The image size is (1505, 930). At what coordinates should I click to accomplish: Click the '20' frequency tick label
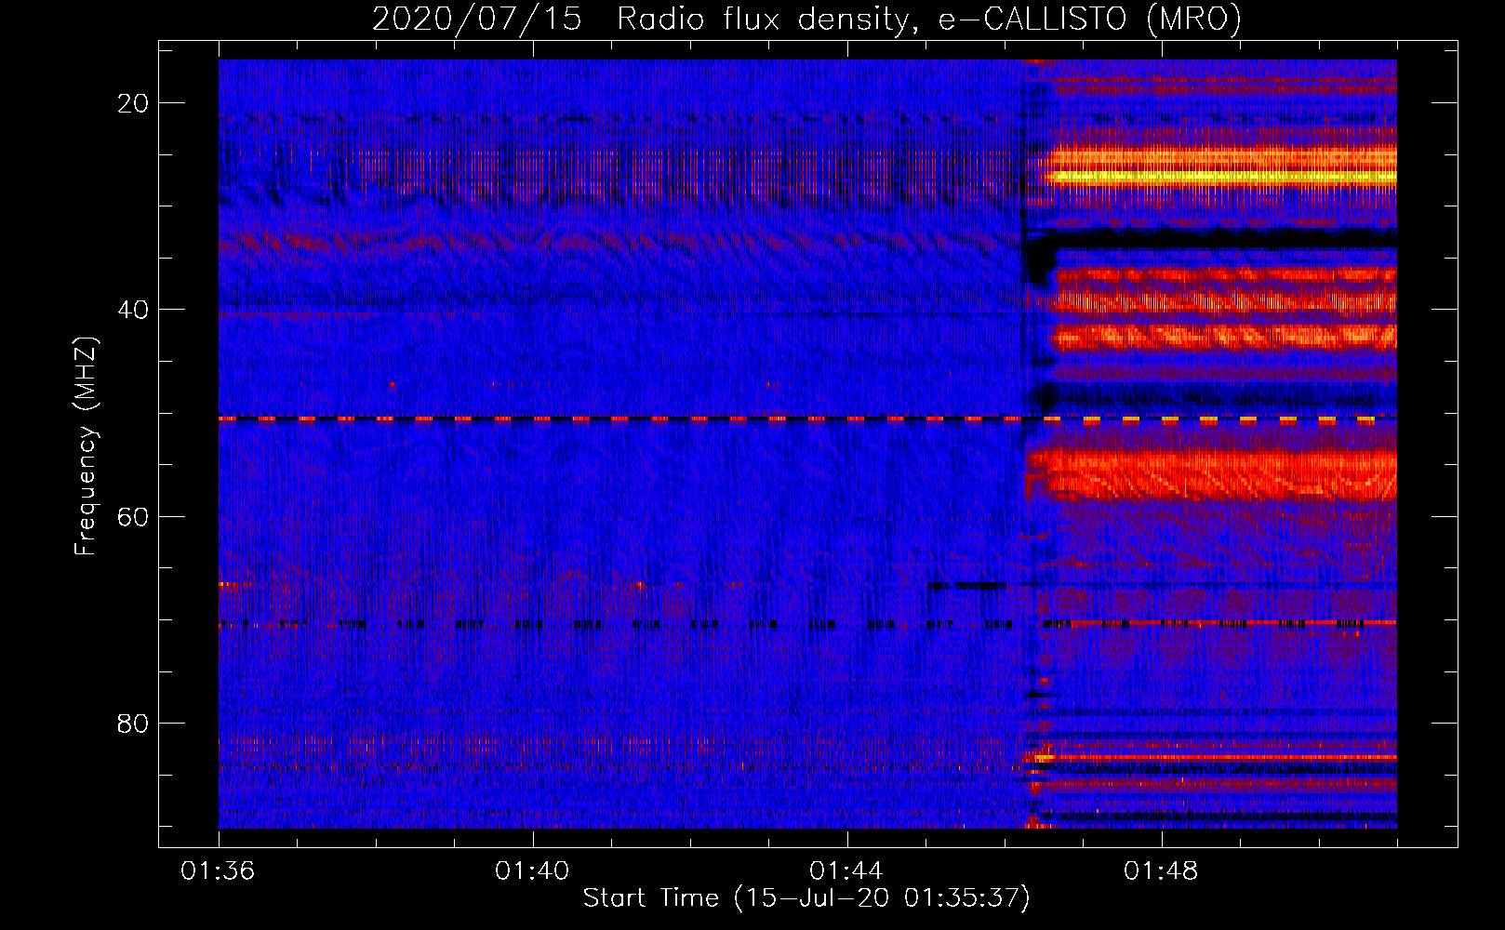coord(133,103)
